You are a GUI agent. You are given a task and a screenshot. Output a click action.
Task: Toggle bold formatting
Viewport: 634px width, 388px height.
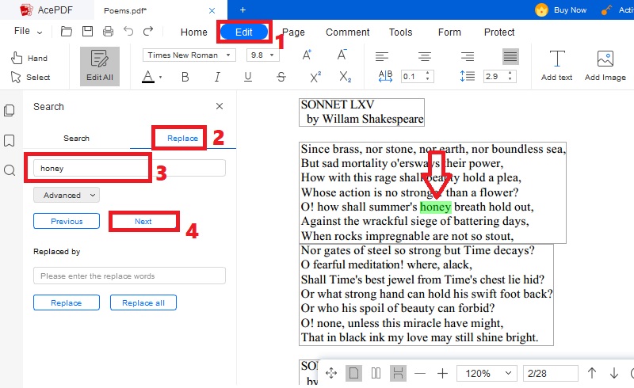point(185,77)
